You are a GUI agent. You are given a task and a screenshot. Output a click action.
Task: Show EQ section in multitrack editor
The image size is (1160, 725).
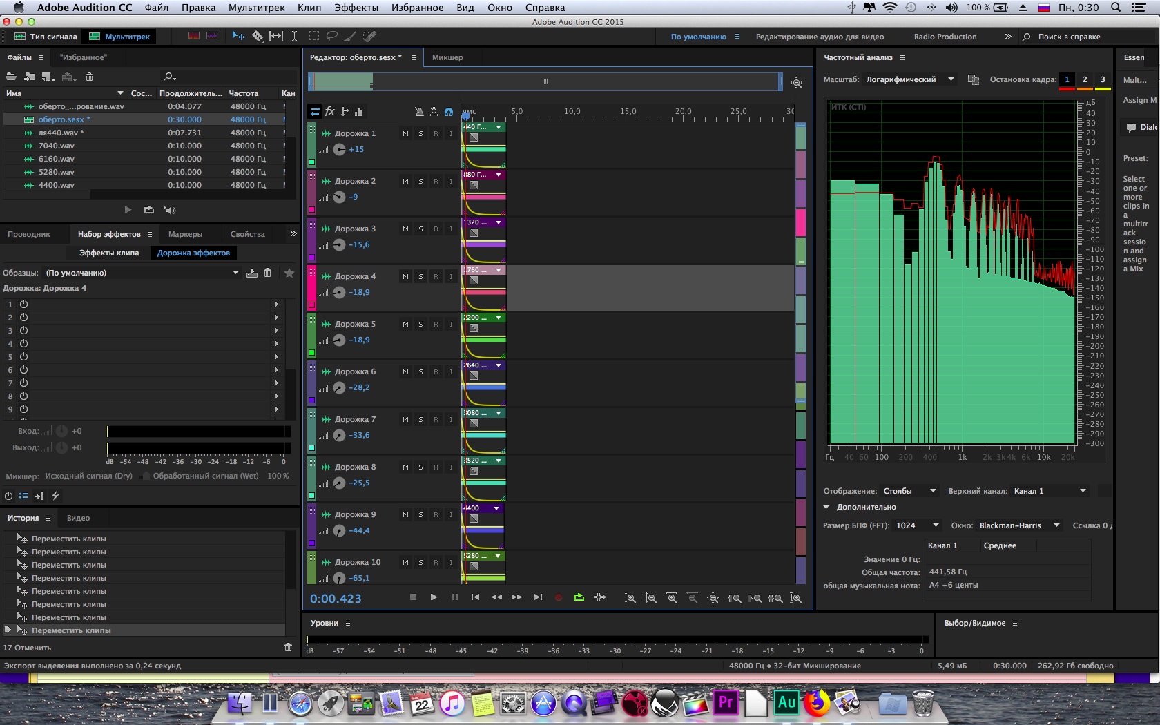pyautogui.click(x=359, y=111)
